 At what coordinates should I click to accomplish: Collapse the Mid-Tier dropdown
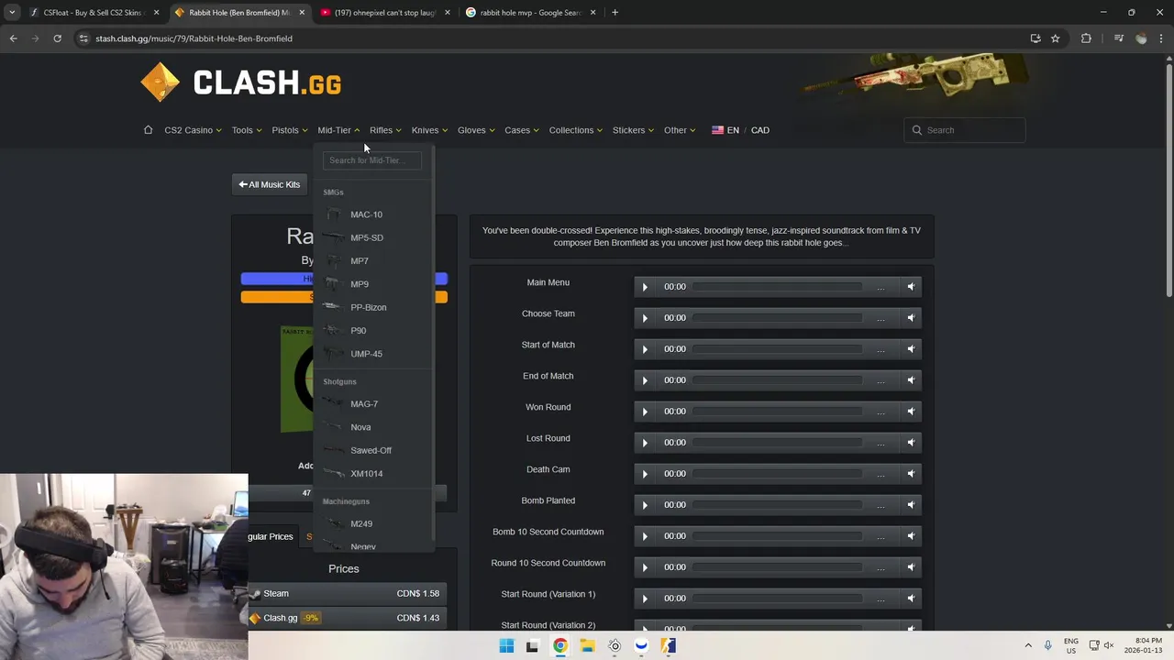[338, 130]
